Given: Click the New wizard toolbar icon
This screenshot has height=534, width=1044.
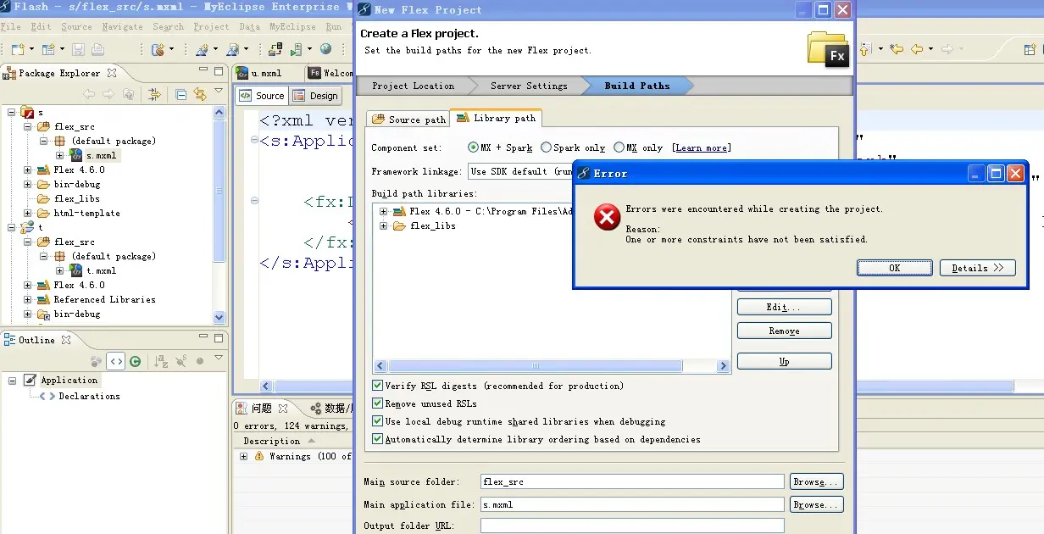Looking at the screenshot, I should pos(17,50).
